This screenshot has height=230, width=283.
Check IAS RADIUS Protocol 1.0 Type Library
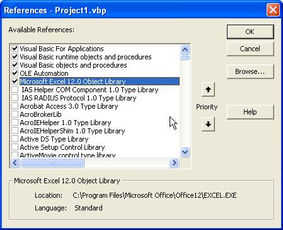(x=14, y=98)
